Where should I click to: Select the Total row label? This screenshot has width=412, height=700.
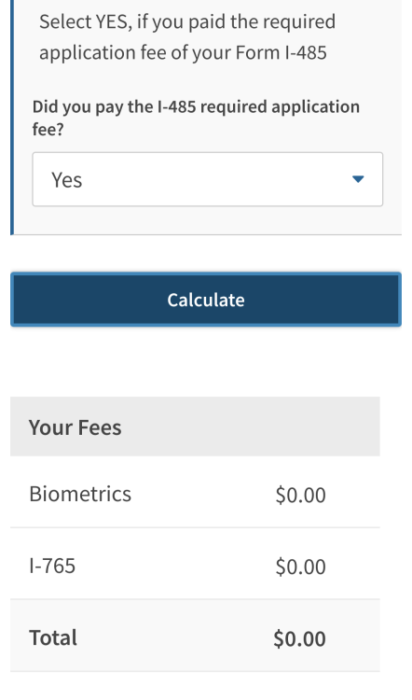53,637
